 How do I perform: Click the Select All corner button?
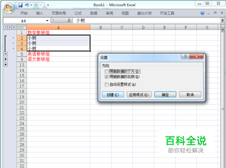(x=22, y=27)
